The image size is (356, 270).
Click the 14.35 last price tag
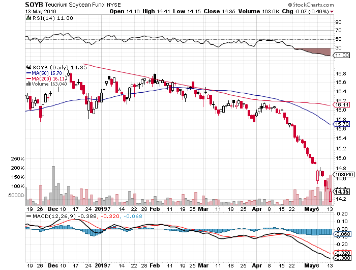[341, 192]
